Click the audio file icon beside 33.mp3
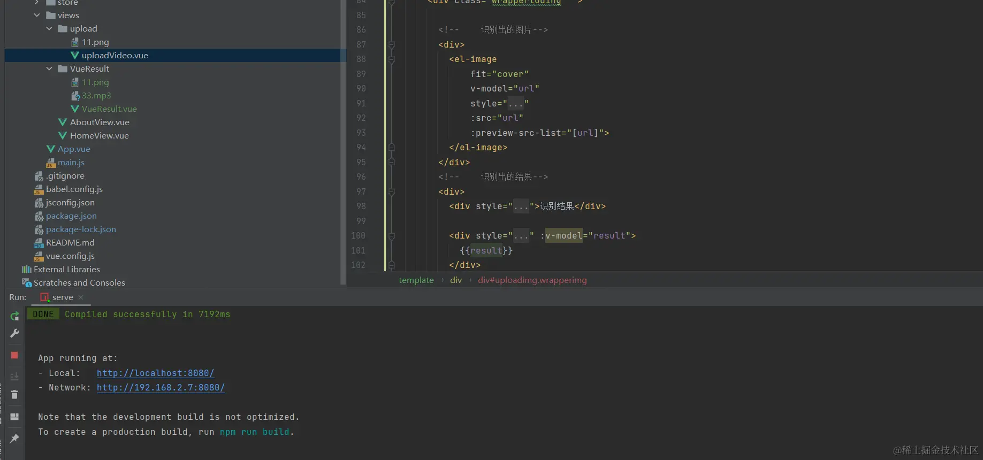Viewport: 983px width, 460px height. [x=75, y=96]
